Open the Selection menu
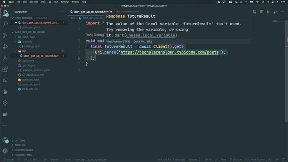 tap(34, 2)
